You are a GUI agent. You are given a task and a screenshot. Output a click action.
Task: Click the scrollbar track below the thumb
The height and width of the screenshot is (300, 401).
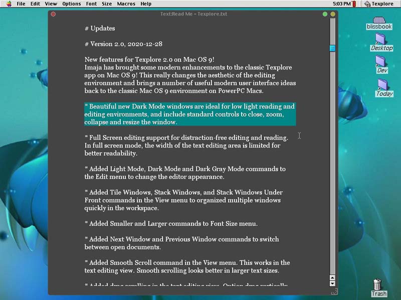click(x=332, y=163)
